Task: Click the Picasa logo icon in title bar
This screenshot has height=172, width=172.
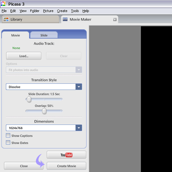Action: tap(3, 4)
